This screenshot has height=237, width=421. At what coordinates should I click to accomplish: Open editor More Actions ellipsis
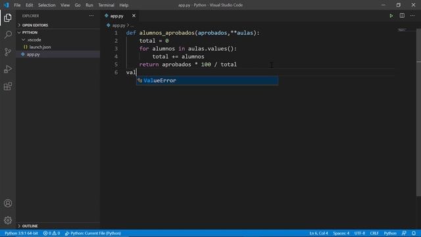click(x=412, y=16)
